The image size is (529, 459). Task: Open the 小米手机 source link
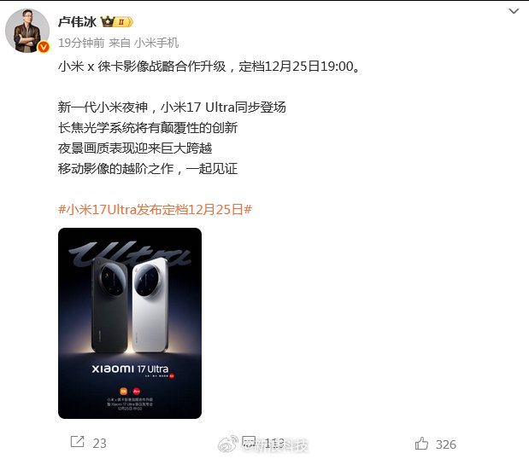(x=156, y=44)
